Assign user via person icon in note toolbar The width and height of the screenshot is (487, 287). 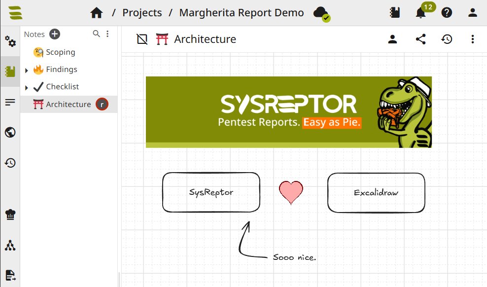[x=392, y=39]
